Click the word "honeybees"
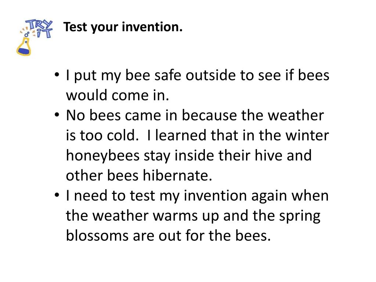Image resolution: width=376 pixels, height=282 pixels. (103, 156)
